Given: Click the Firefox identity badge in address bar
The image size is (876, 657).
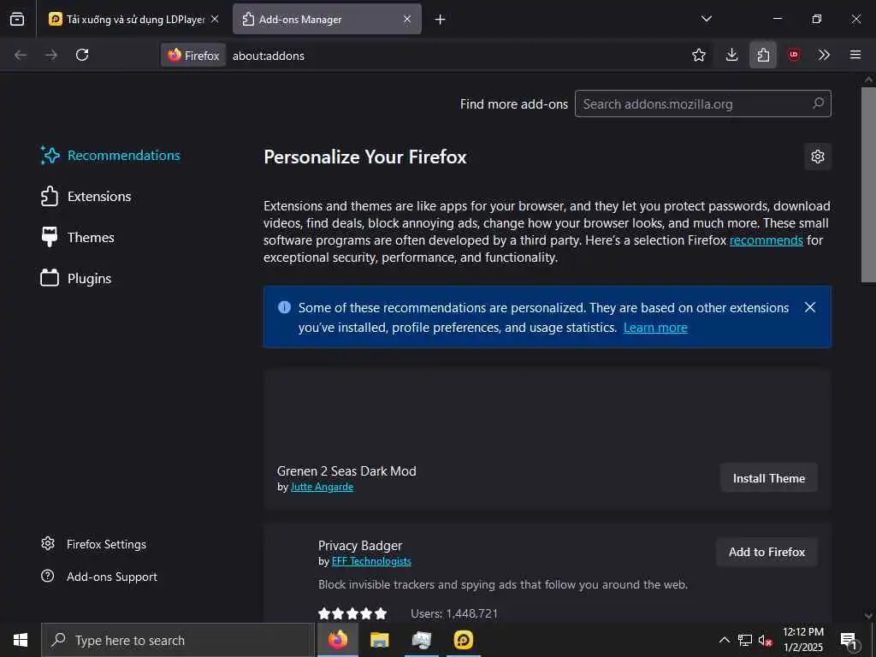Looking at the screenshot, I should pyautogui.click(x=193, y=56).
